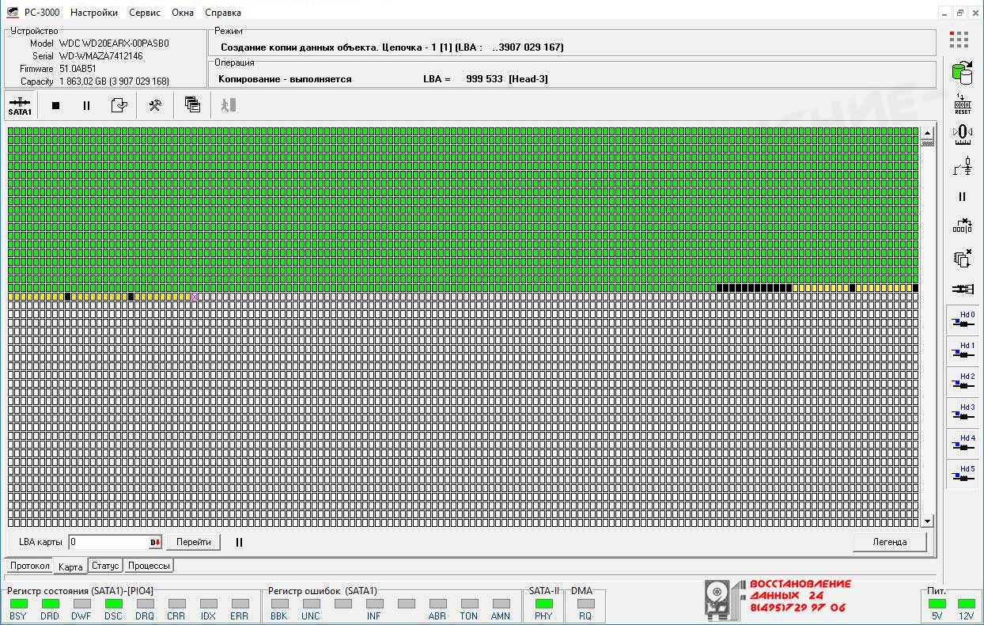984x625 pixels.
Task: Toggle head Hd 3
Action: [963, 413]
